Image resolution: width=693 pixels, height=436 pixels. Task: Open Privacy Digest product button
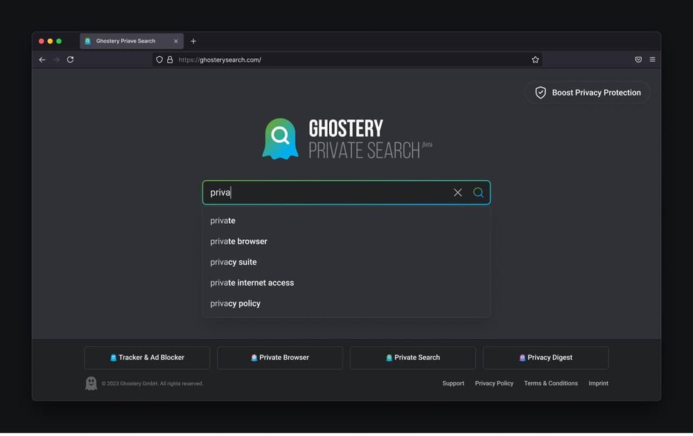click(546, 358)
